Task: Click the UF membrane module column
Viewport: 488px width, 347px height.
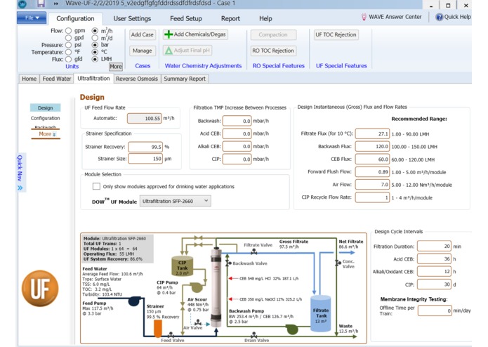Action: coord(216,287)
